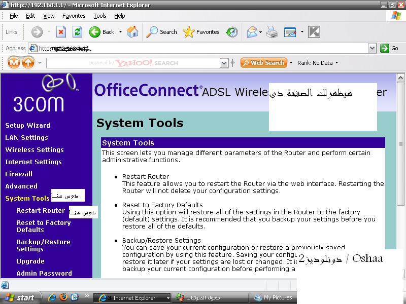The height and width of the screenshot is (304, 406).
Task: Click the third quick launch icon
Action: coord(75,297)
